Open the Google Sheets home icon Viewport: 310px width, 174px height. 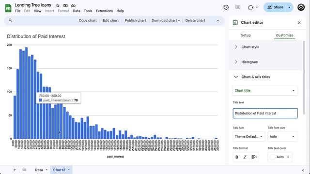(8, 8)
